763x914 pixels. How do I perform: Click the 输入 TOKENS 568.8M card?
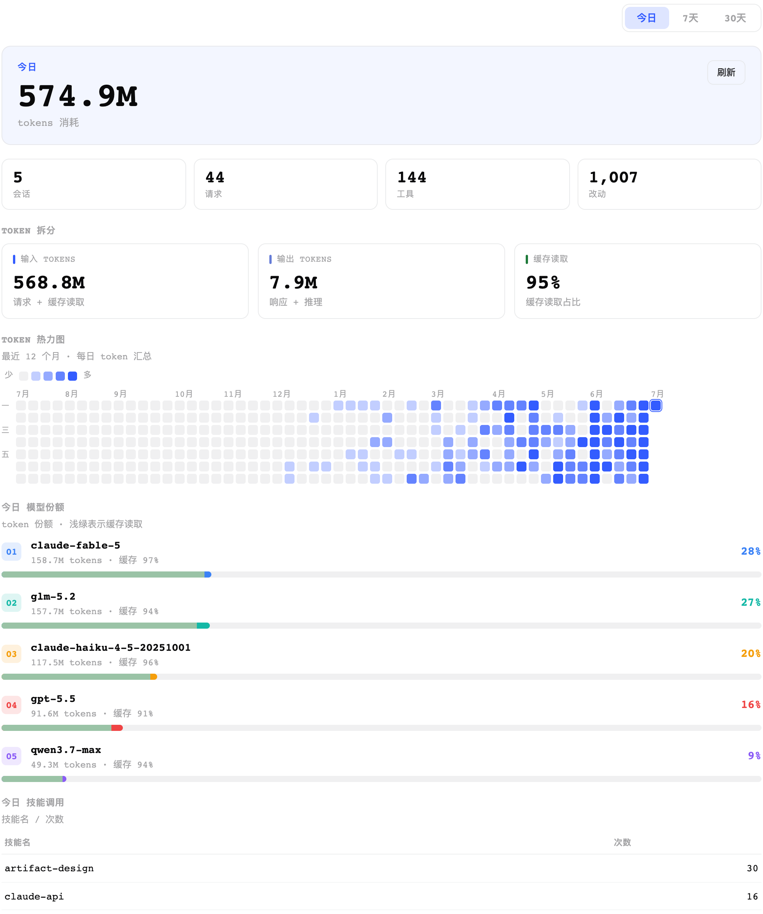click(x=125, y=281)
